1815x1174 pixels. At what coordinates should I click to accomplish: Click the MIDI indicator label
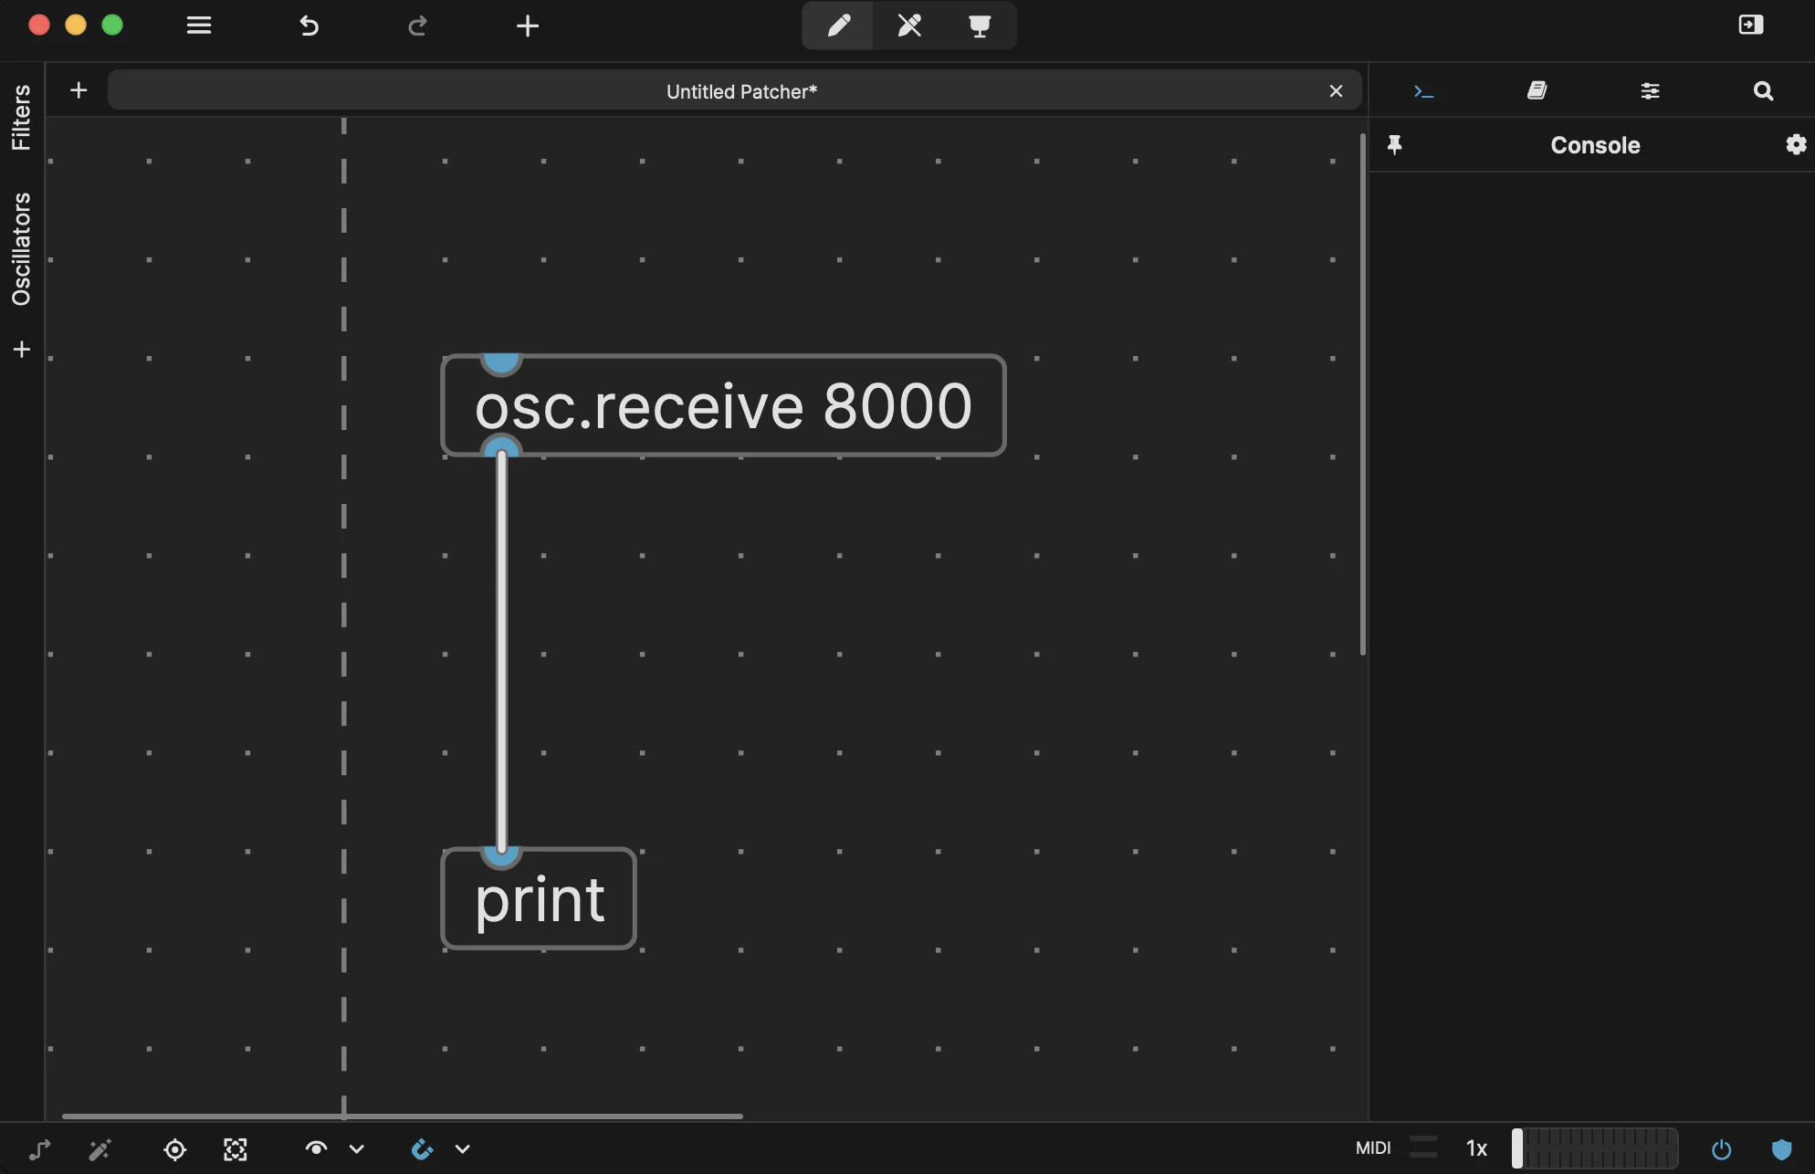(1373, 1148)
